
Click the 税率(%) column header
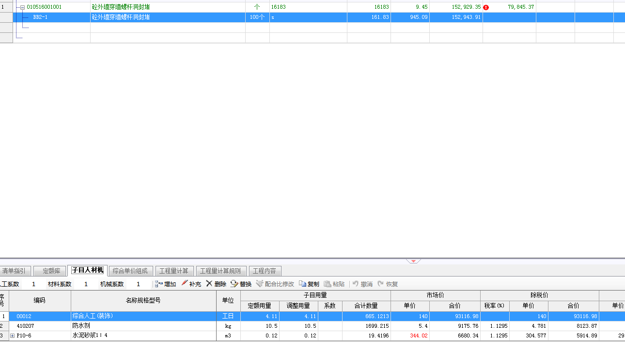495,306
